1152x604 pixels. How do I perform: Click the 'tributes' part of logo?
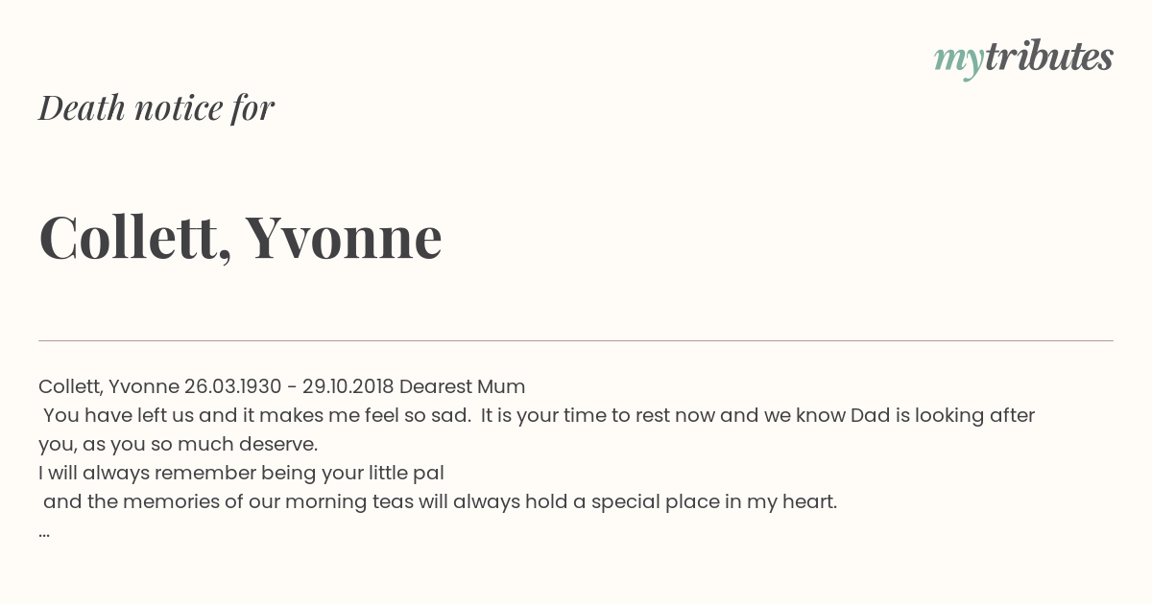coord(1049,57)
